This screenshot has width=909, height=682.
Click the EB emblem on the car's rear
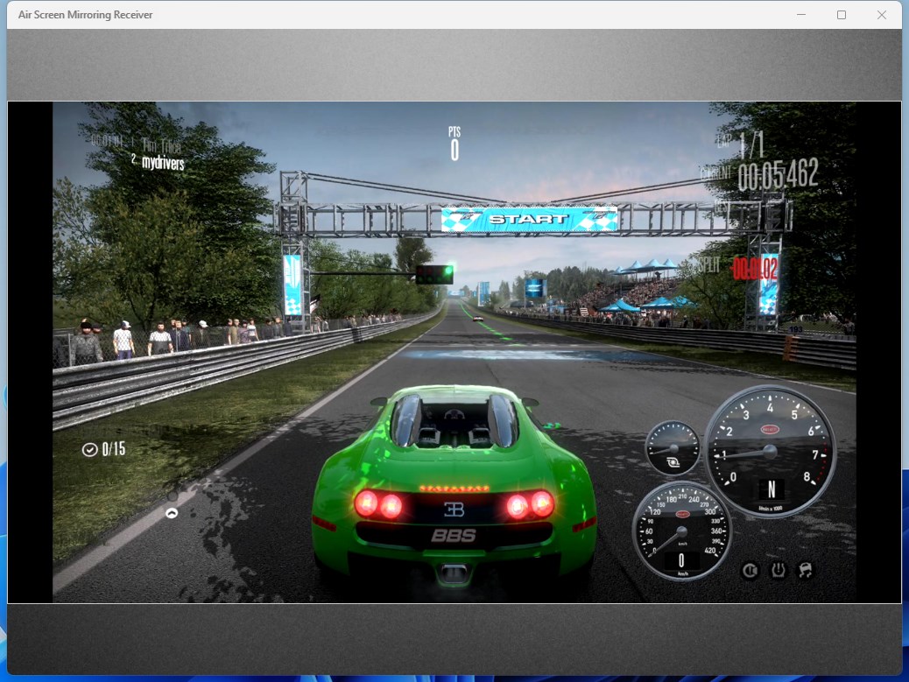coord(454,510)
